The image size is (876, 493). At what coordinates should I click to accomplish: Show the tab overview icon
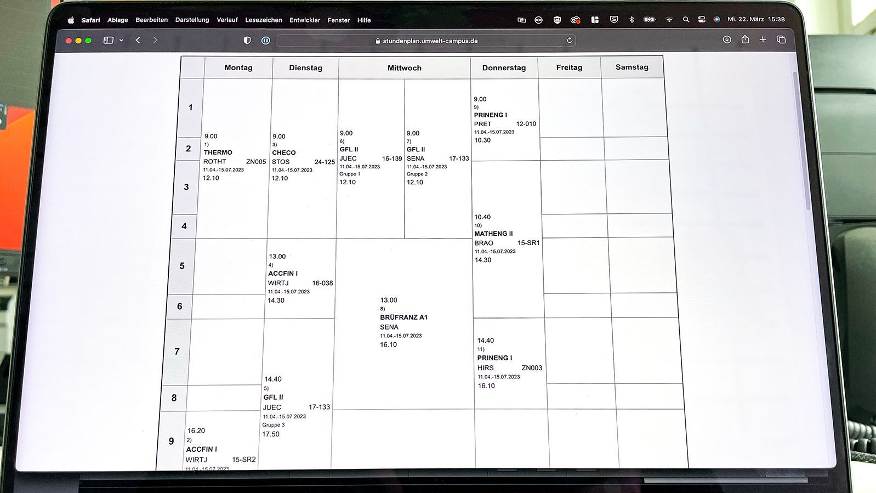tap(781, 39)
